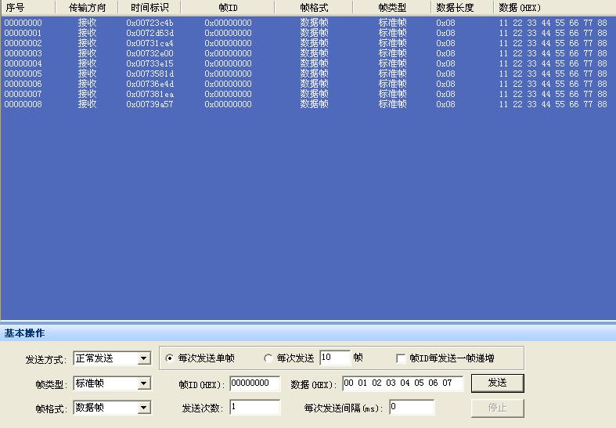Select row with sequence 00000003

[x=308, y=53]
